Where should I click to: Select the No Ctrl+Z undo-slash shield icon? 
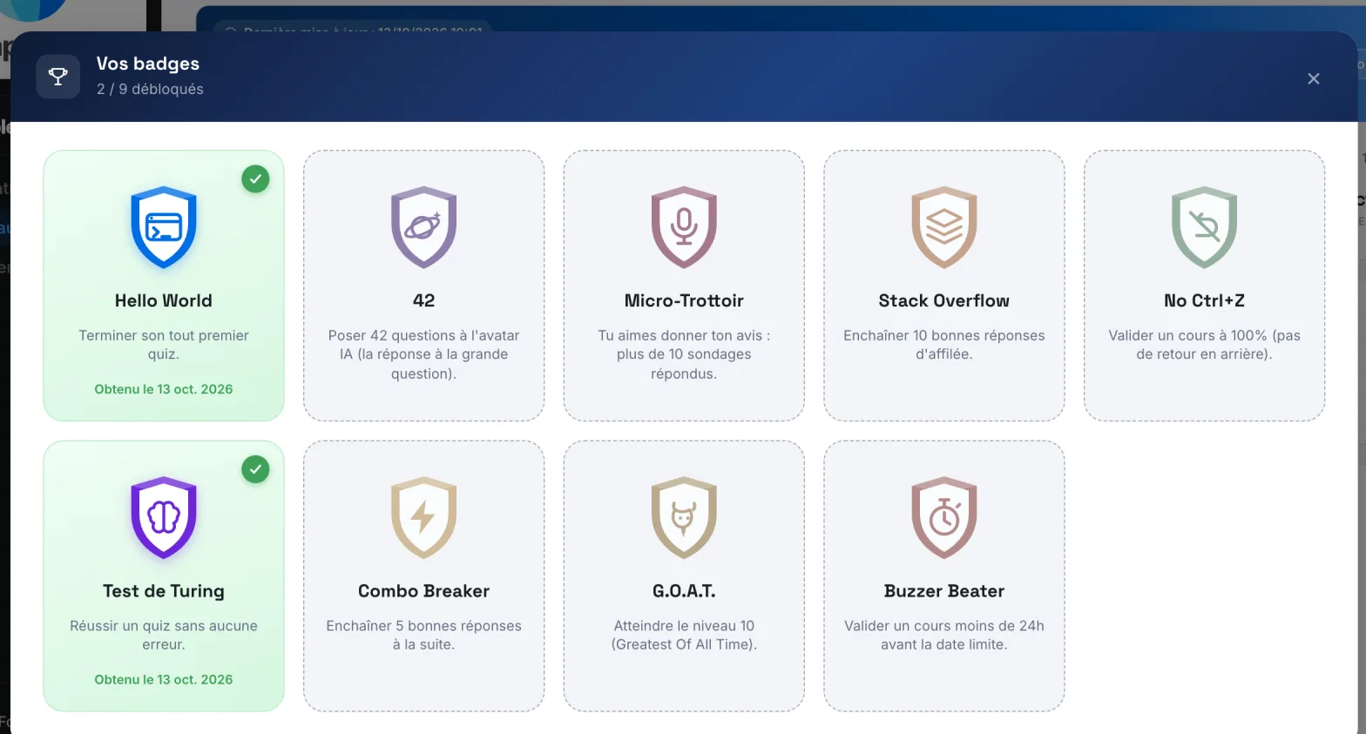[1204, 227]
